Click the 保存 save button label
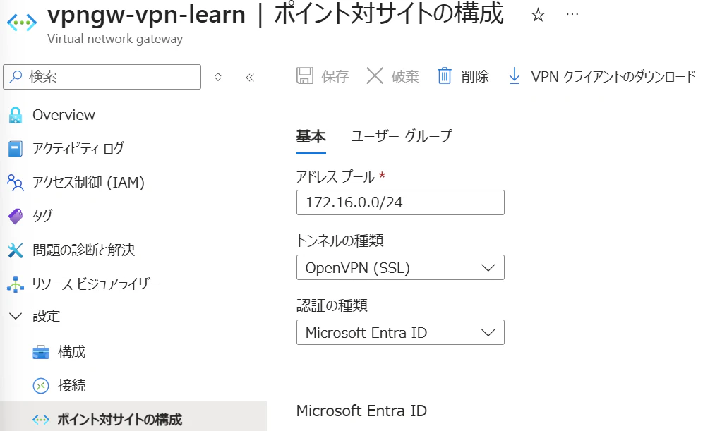 point(335,76)
